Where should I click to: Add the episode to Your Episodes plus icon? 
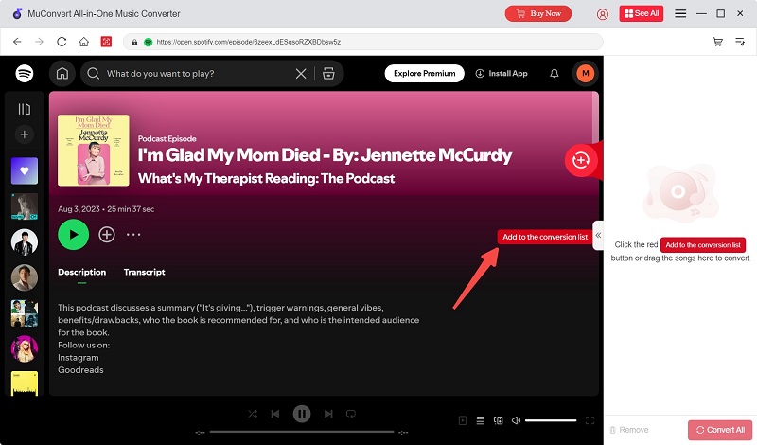click(x=107, y=235)
